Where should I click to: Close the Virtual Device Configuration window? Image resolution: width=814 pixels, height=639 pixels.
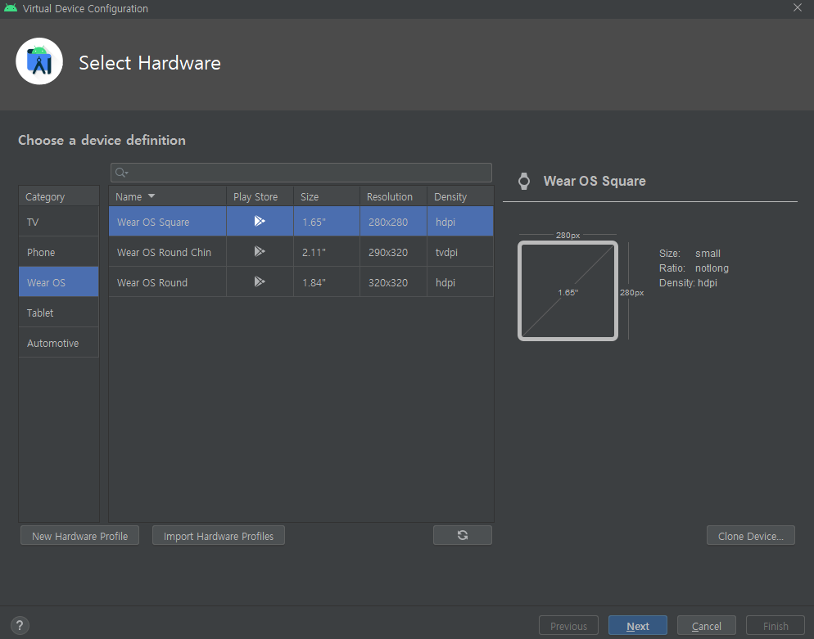(x=798, y=8)
